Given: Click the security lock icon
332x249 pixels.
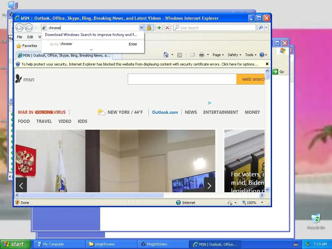Looking at the screenshot, I should (x=149, y=28).
